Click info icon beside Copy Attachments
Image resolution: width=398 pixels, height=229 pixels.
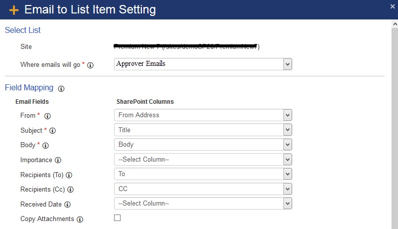(80, 219)
